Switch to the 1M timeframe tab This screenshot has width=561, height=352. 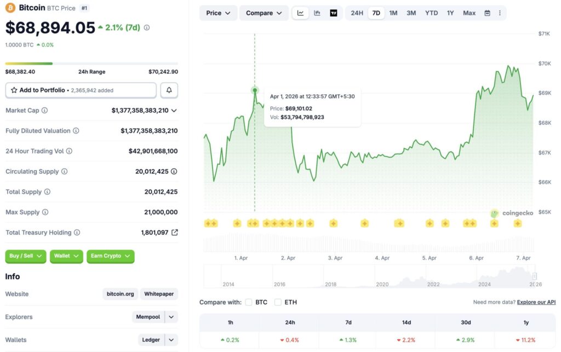click(393, 13)
